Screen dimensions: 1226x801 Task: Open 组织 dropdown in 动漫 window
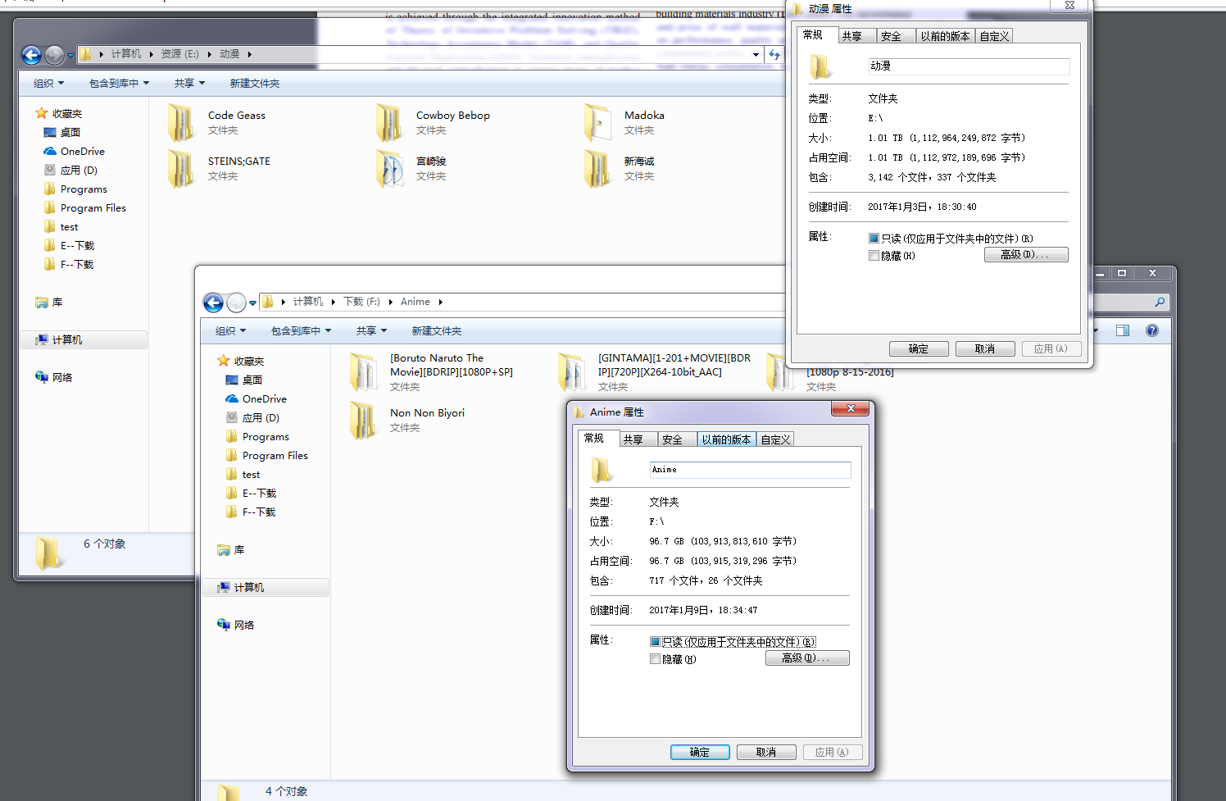pyautogui.click(x=48, y=84)
